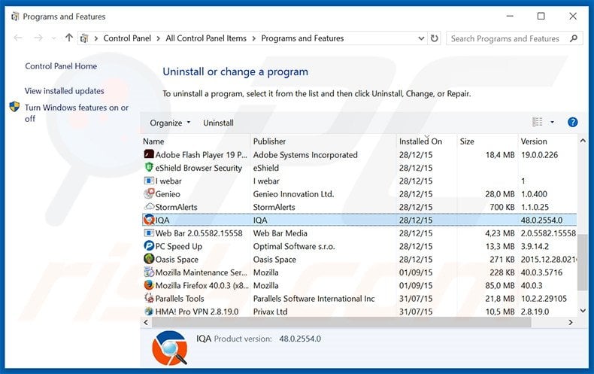Click the I webar program icon
Image resolution: width=594 pixels, height=374 pixels.
pos(149,181)
